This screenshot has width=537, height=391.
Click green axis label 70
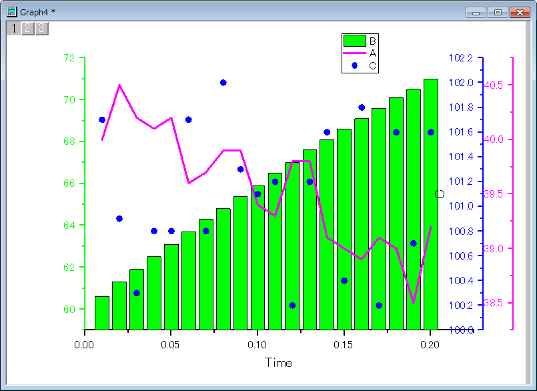tap(69, 99)
